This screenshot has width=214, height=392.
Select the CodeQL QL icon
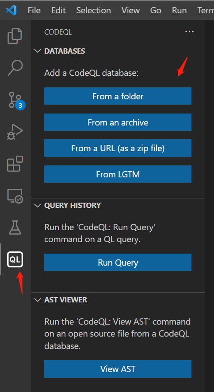tap(15, 259)
